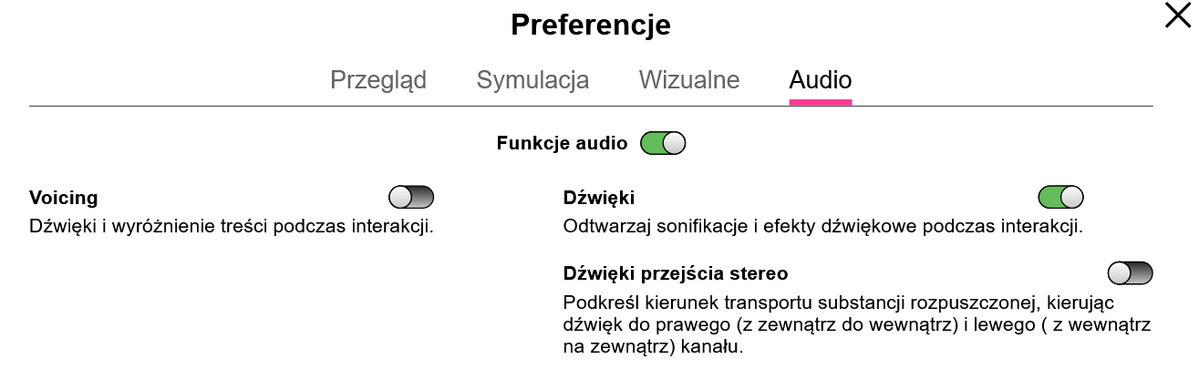The image size is (1199, 380).
Task: Click the paragraph starting with Podkreśl kierunek
Action: click(839, 302)
